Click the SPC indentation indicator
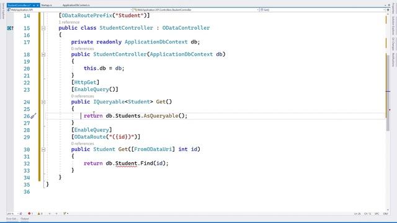This screenshot has height=223, width=397. tap(377, 214)
